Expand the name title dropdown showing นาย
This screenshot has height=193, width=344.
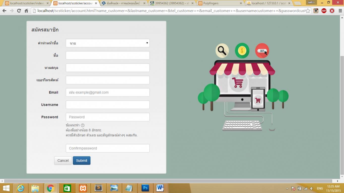108,43
